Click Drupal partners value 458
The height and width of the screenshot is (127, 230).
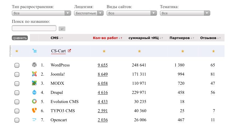181,93
